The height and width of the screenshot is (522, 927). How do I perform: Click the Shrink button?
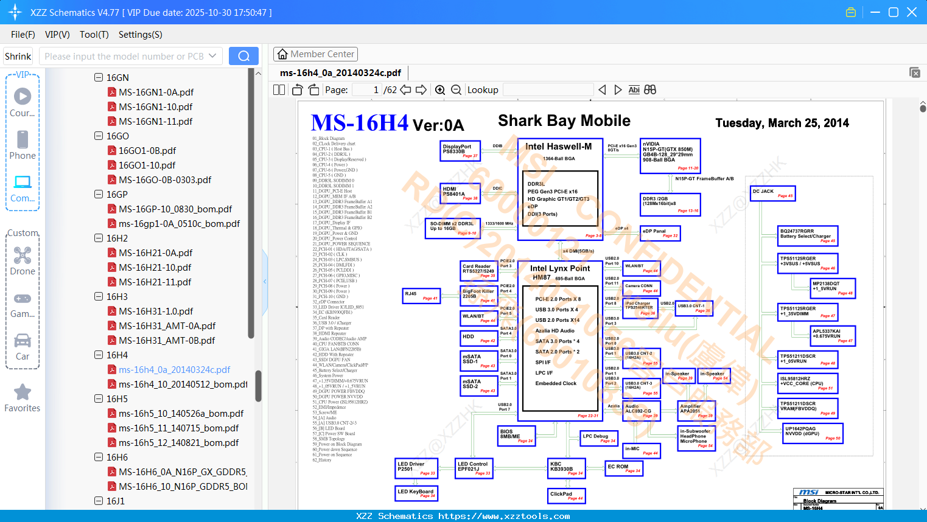18,56
